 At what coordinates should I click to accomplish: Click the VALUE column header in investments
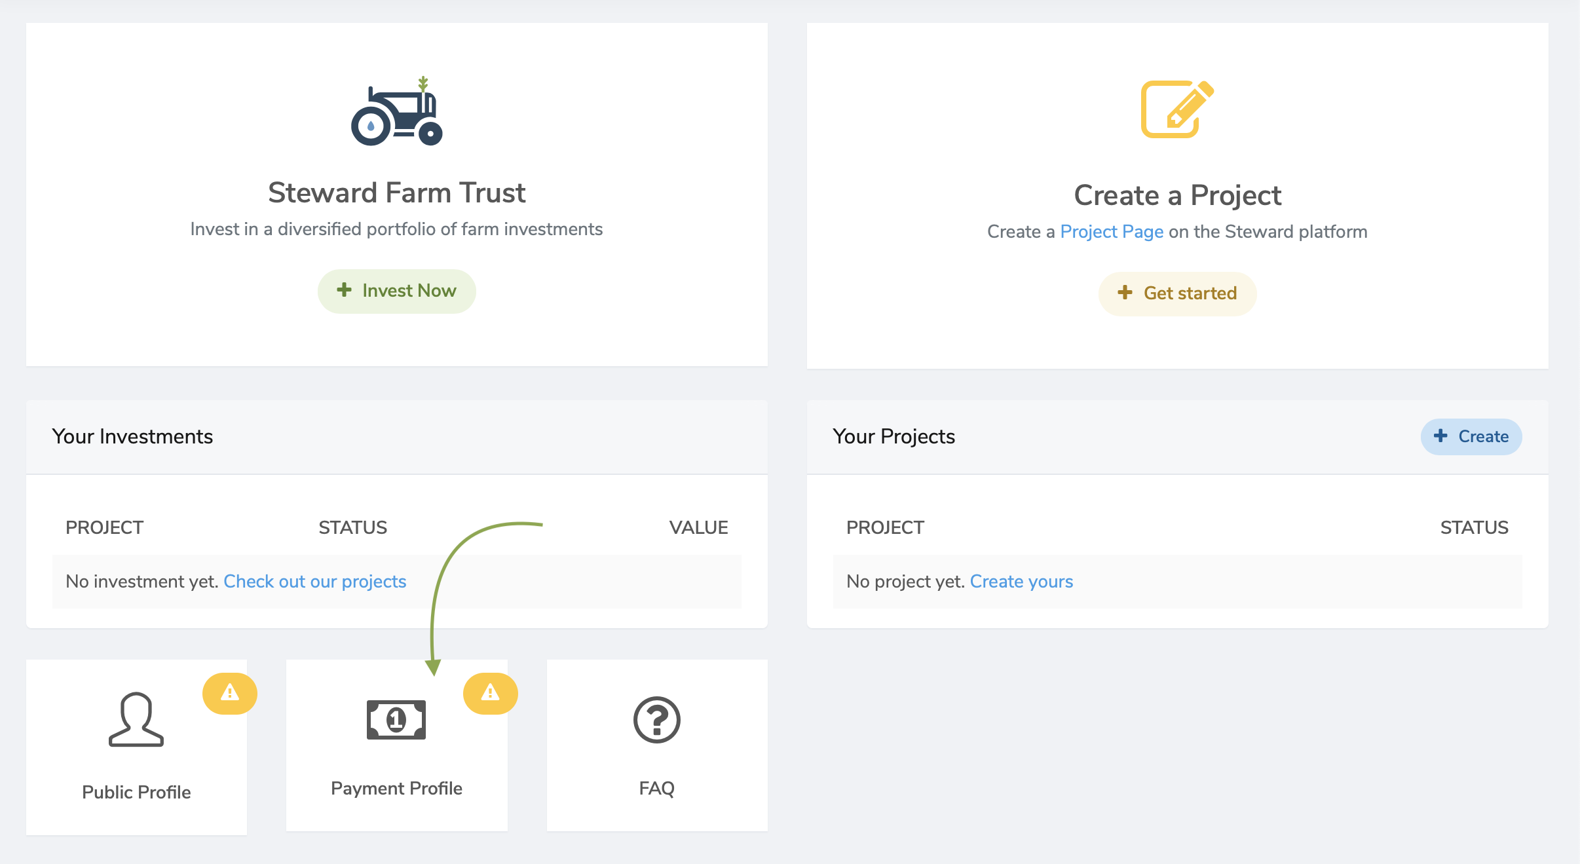pos(698,527)
